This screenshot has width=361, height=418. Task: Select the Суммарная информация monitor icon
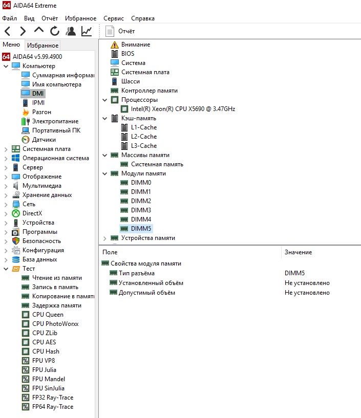[x=26, y=75]
